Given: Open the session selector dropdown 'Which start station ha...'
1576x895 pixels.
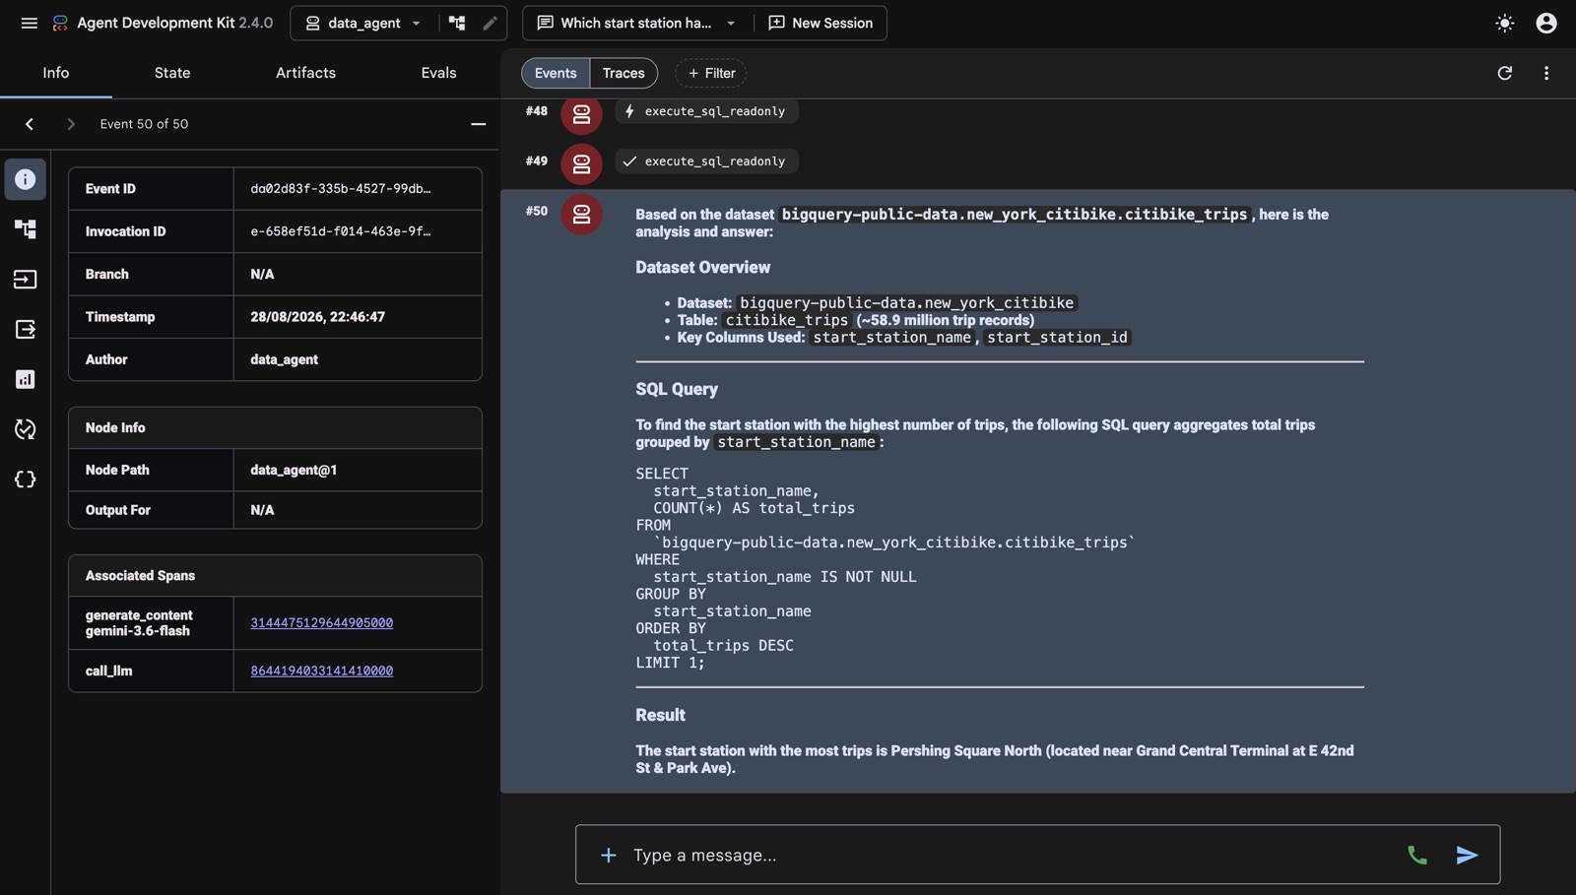Looking at the screenshot, I should [637, 23].
